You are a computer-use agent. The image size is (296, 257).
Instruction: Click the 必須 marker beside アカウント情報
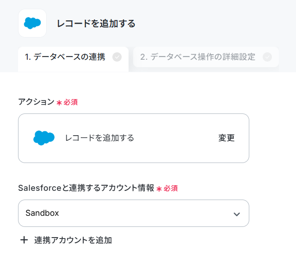click(x=171, y=188)
